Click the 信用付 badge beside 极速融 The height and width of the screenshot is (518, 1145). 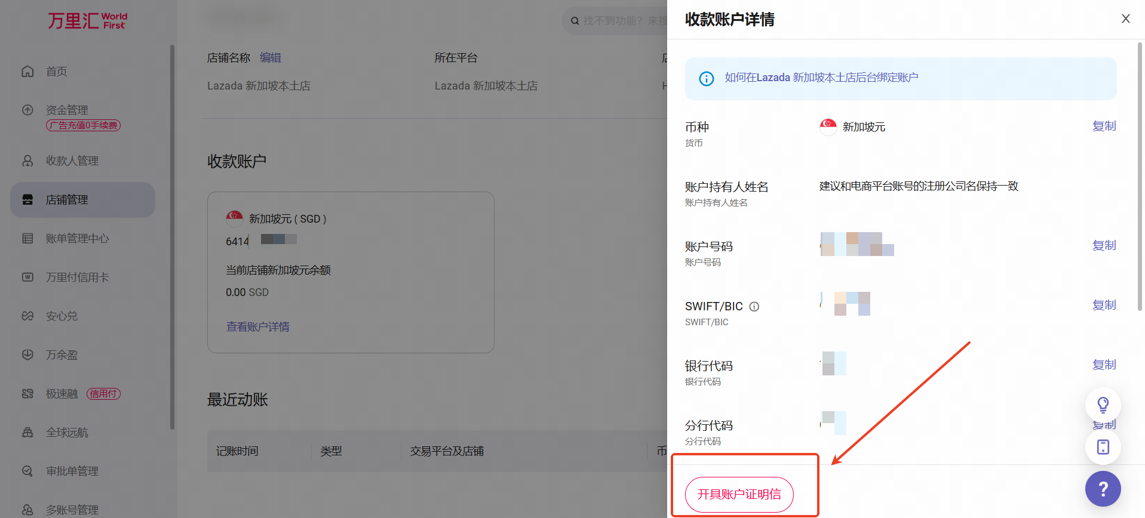103,394
